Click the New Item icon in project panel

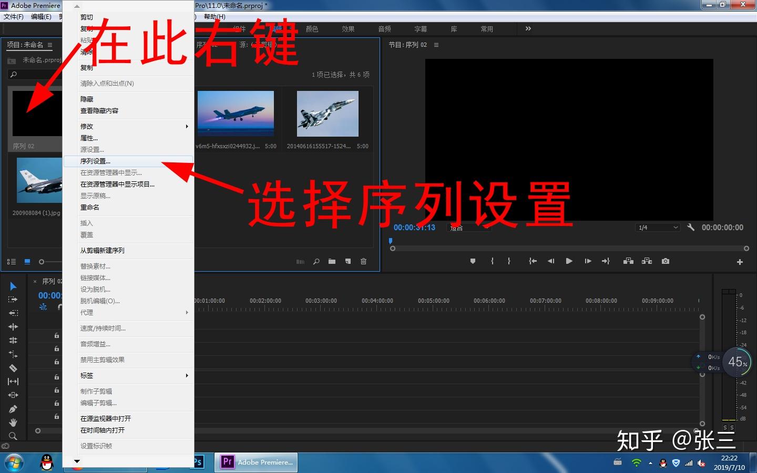click(x=347, y=261)
